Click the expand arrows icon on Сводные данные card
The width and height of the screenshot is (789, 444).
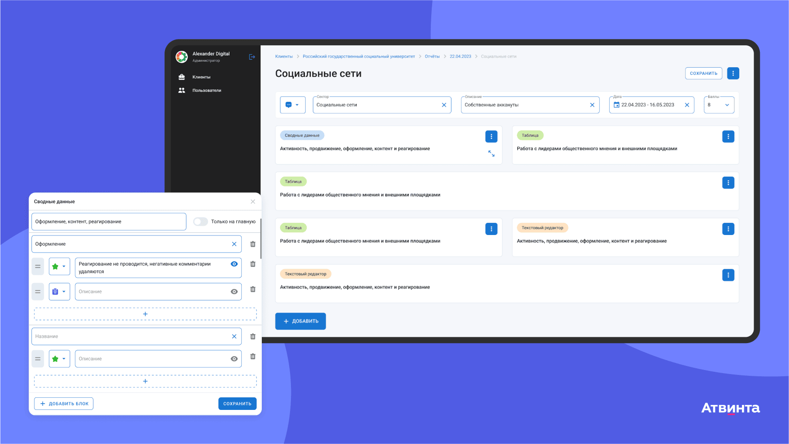491,153
